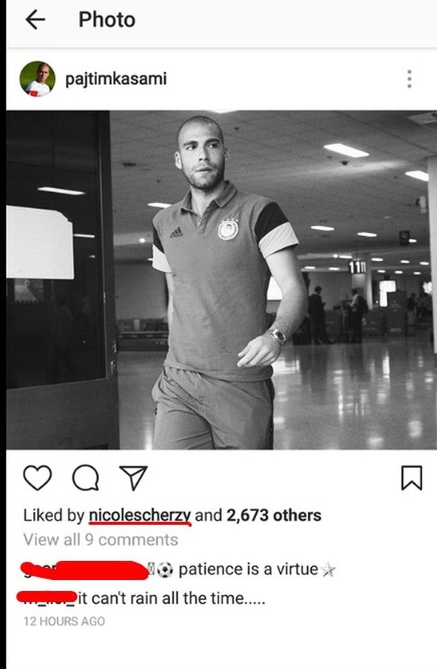Tap the soccer ball emoji in comment
This screenshot has width=437, height=669.
coord(165,570)
